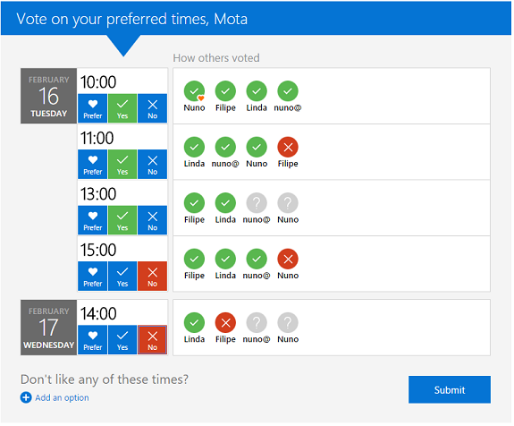The height and width of the screenshot is (426, 514).
Task: Click Nuno's question mark icon at 13:00
Action: 288,203
